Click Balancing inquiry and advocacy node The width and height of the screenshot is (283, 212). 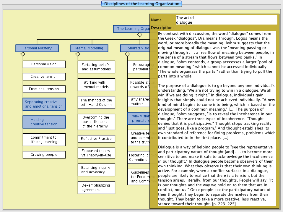pyautogui.click(x=96, y=170)
